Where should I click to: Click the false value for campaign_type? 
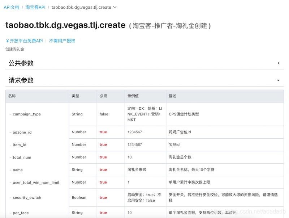point(104,114)
